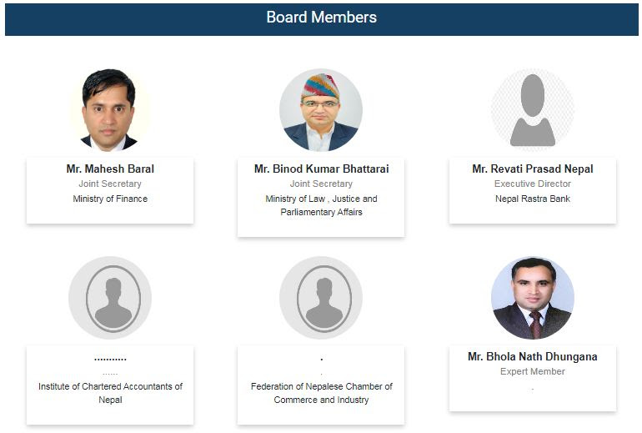Click the Federation of Nepalese Chamber avatar icon

(x=321, y=298)
